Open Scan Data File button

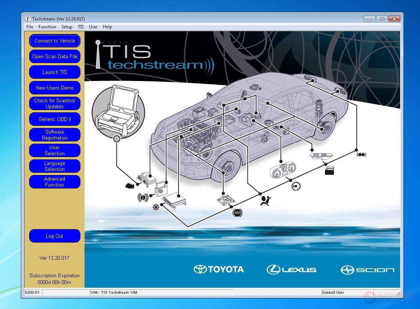pyautogui.click(x=55, y=56)
